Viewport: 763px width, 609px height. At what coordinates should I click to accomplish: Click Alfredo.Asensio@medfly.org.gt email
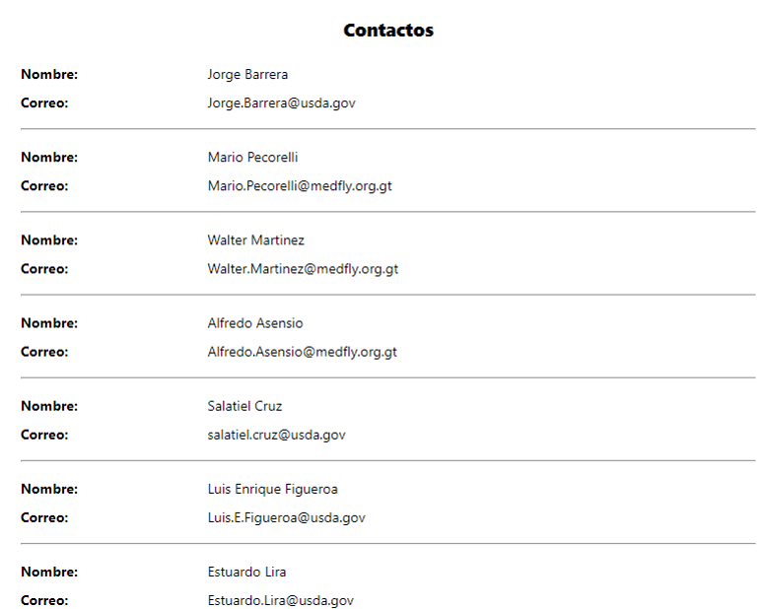302,352
